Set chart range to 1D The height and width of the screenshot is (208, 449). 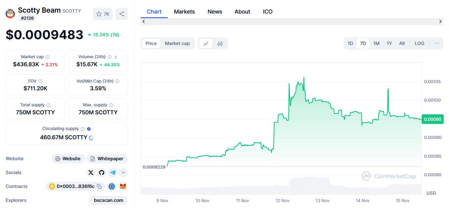[x=351, y=43]
